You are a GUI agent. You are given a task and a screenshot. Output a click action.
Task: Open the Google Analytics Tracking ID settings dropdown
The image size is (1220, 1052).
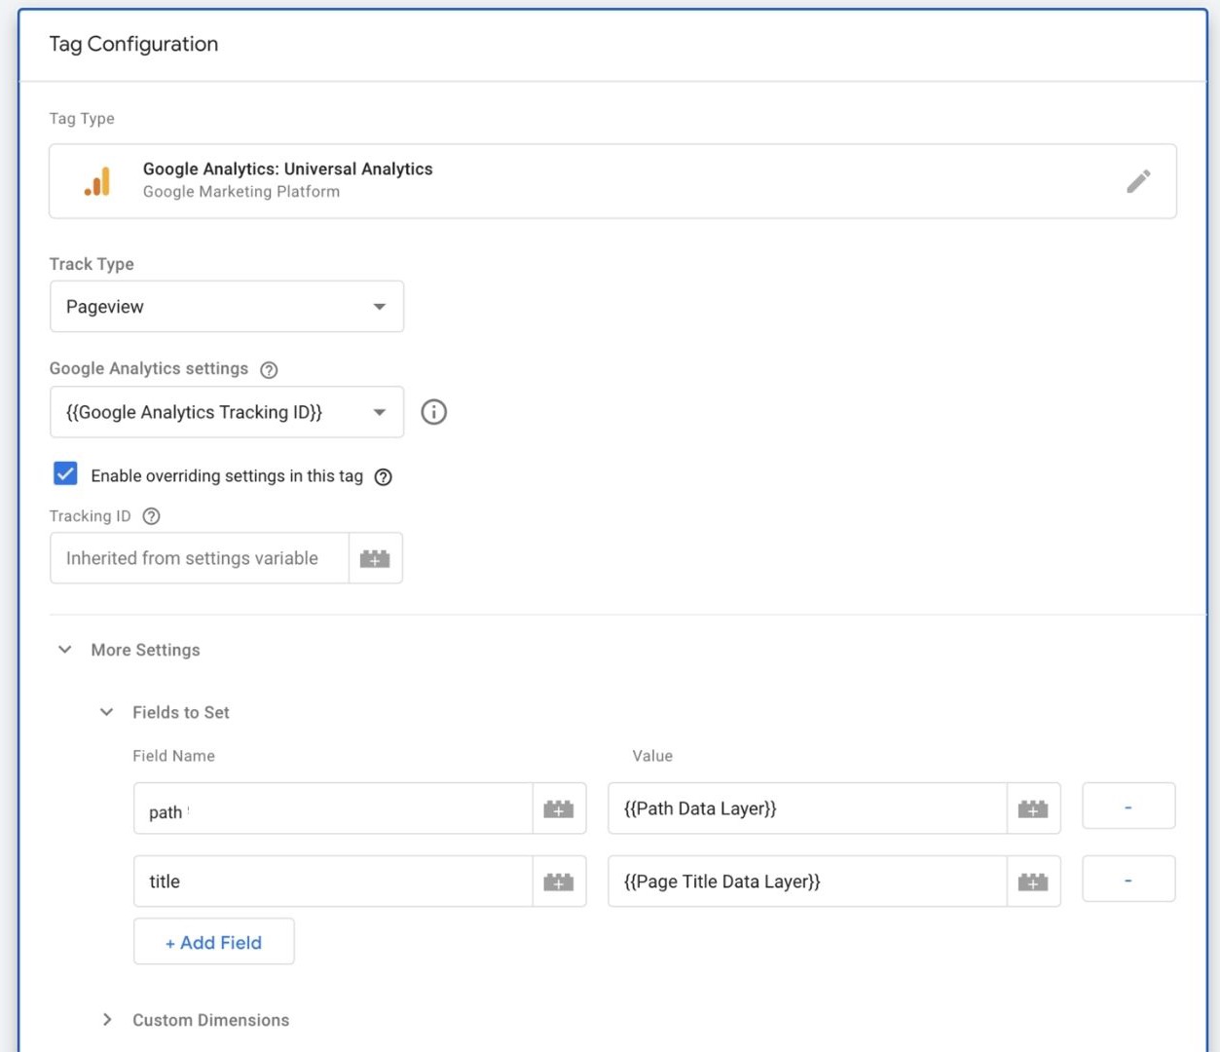click(226, 412)
